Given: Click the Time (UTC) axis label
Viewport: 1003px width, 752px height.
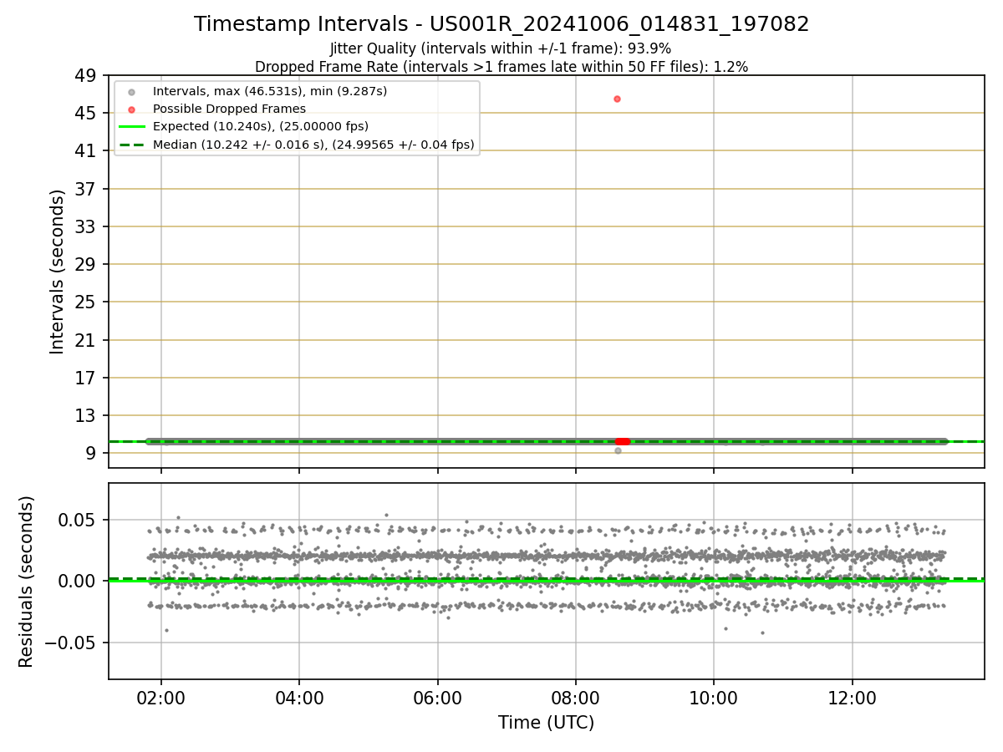Looking at the screenshot, I should [x=546, y=723].
